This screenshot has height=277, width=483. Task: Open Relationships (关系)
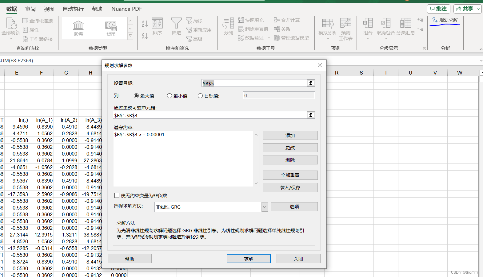click(x=282, y=29)
